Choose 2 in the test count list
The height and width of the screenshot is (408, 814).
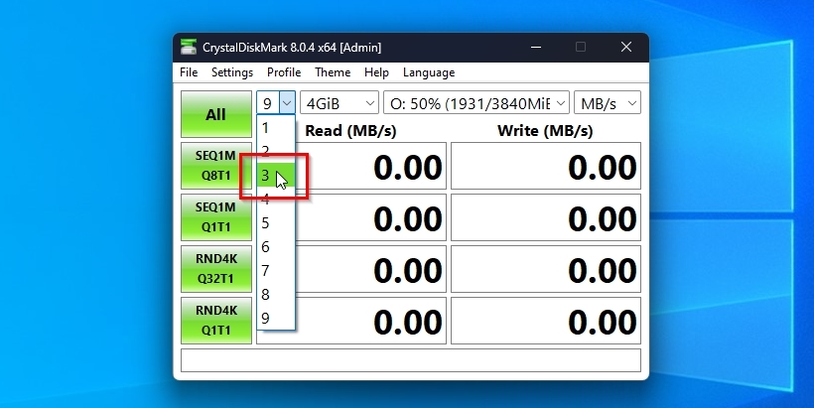tap(276, 152)
